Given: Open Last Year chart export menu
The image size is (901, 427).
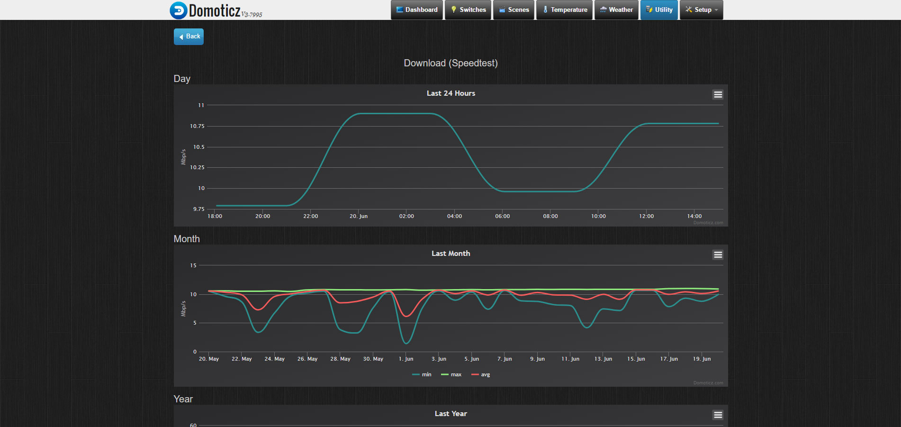Looking at the screenshot, I should point(718,415).
